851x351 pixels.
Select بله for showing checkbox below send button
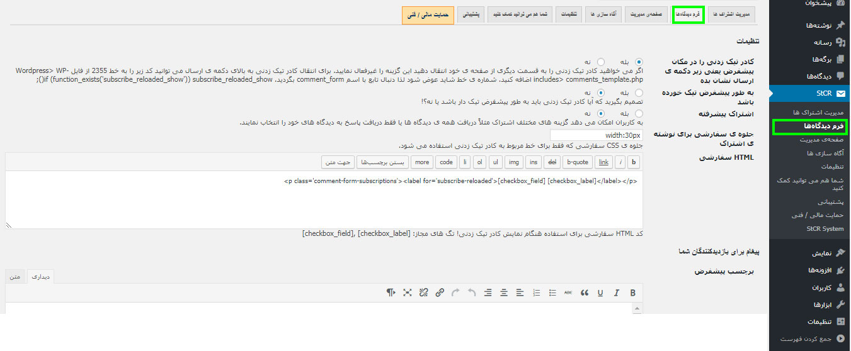pyautogui.click(x=639, y=62)
